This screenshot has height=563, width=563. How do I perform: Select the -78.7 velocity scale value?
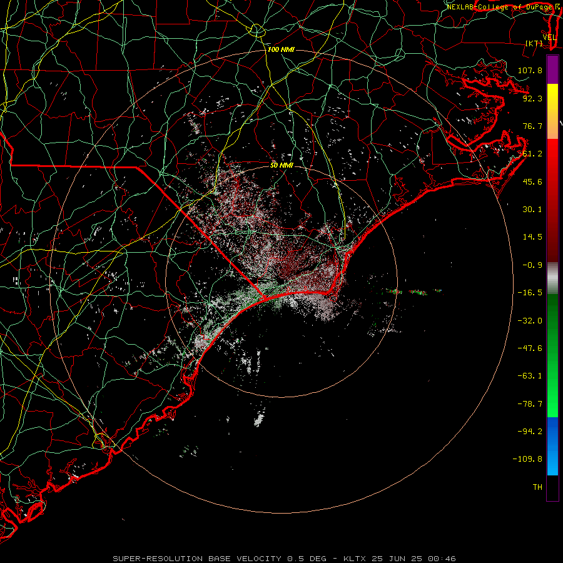click(x=530, y=404)
